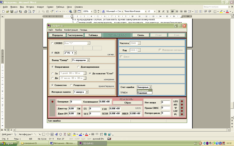Apply numbered list formatting
Image resolution: width=234 pixels, height=146 pixels.
197,11
